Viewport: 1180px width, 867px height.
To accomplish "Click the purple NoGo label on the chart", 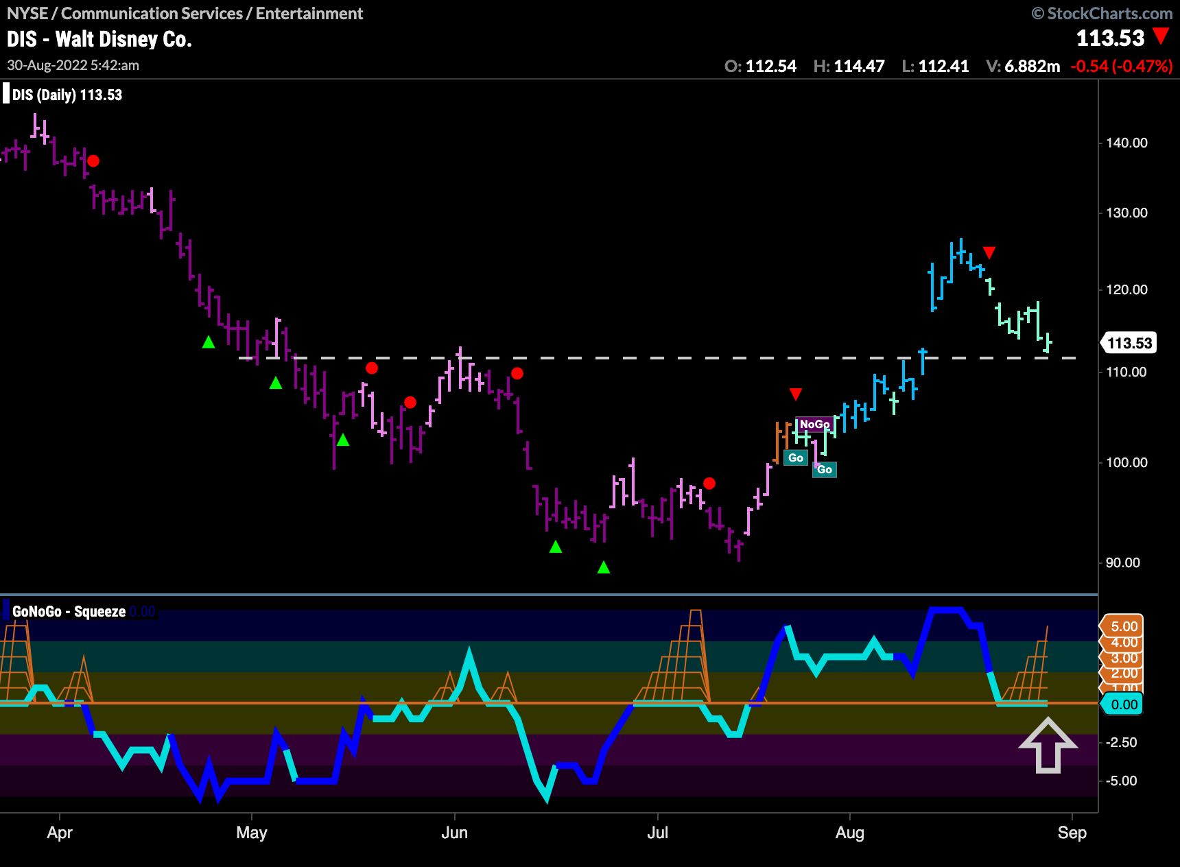I will click(814, 425).
